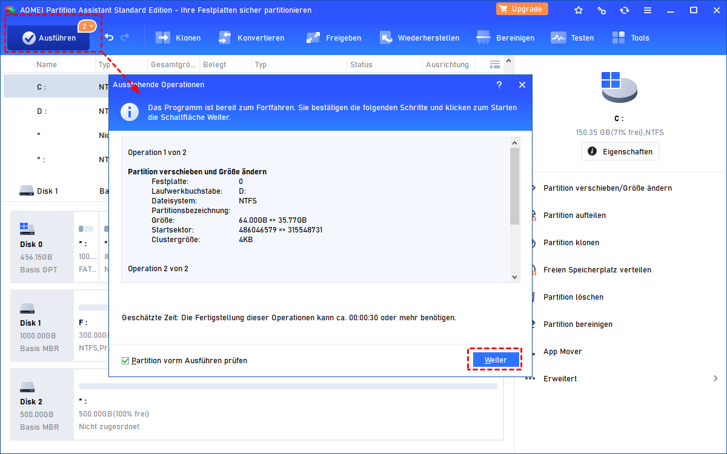Choose Partition bereinigen option
727x454 pixels.
(578, 324)
